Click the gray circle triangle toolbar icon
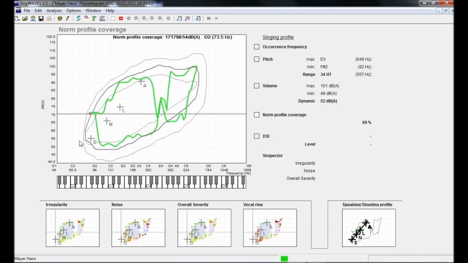Screen dimensions: 468x263 [160, 18]
